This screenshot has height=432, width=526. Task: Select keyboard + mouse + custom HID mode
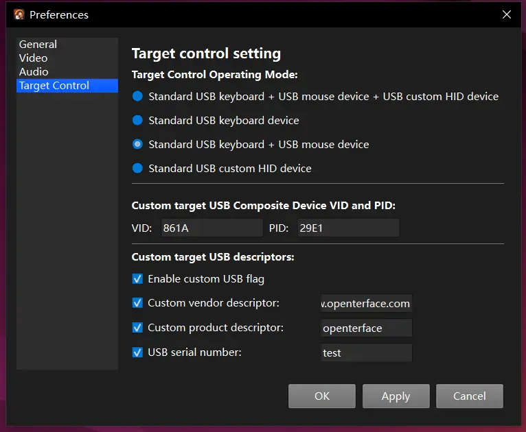tap(137, 97)
